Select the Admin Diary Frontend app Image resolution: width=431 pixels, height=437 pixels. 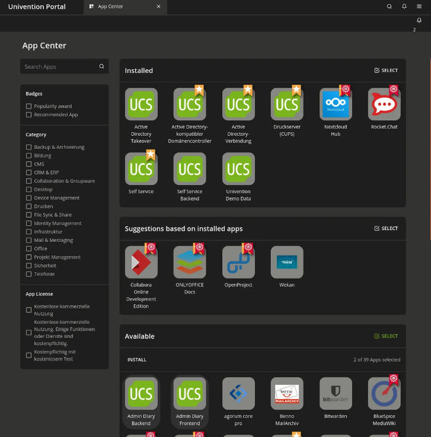(190, 394)
